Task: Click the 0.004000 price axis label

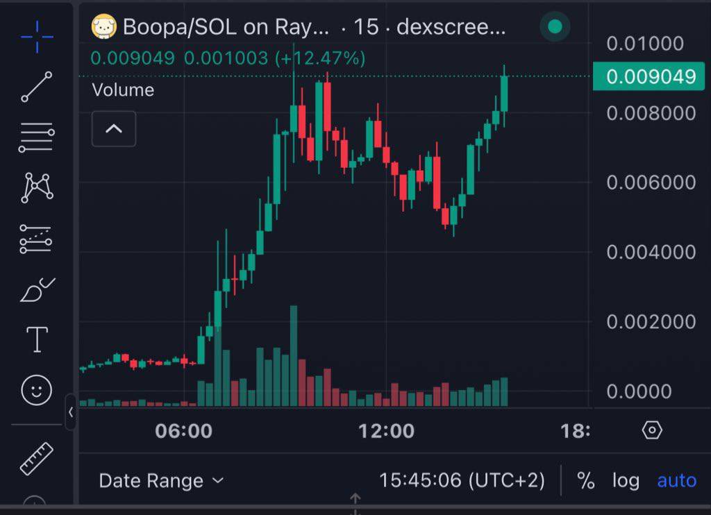Action: click(x=651, y=252)
